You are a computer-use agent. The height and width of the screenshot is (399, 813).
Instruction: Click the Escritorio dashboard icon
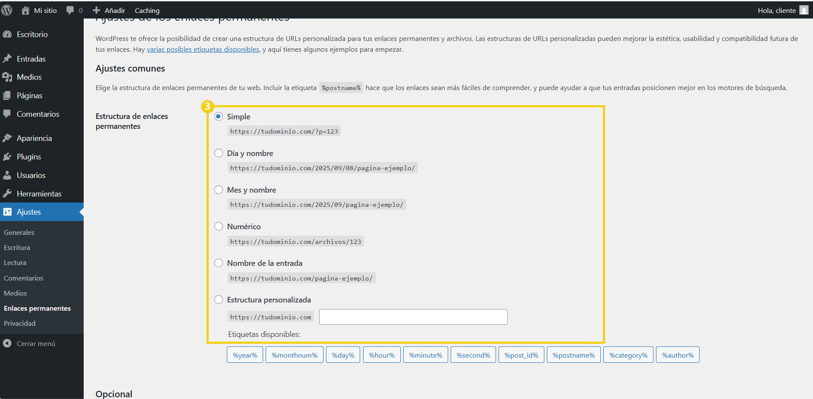click(x=7, y=34)
